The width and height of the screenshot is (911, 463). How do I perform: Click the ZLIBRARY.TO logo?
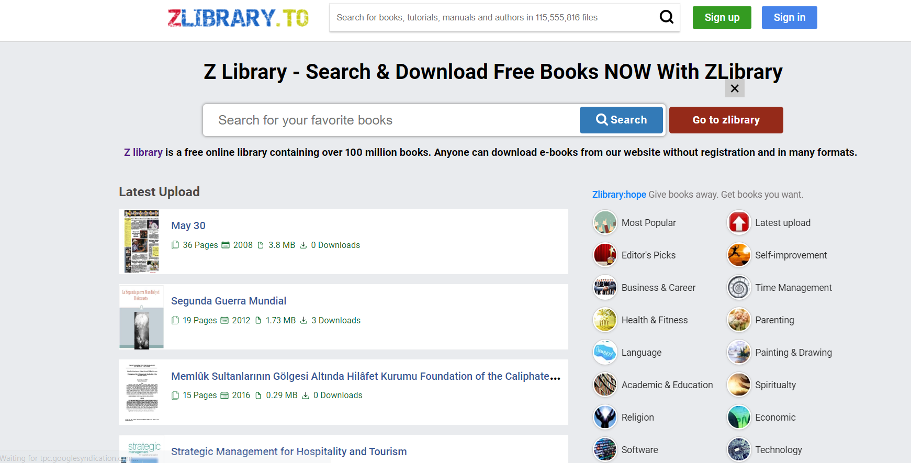(x=238, y=18)
